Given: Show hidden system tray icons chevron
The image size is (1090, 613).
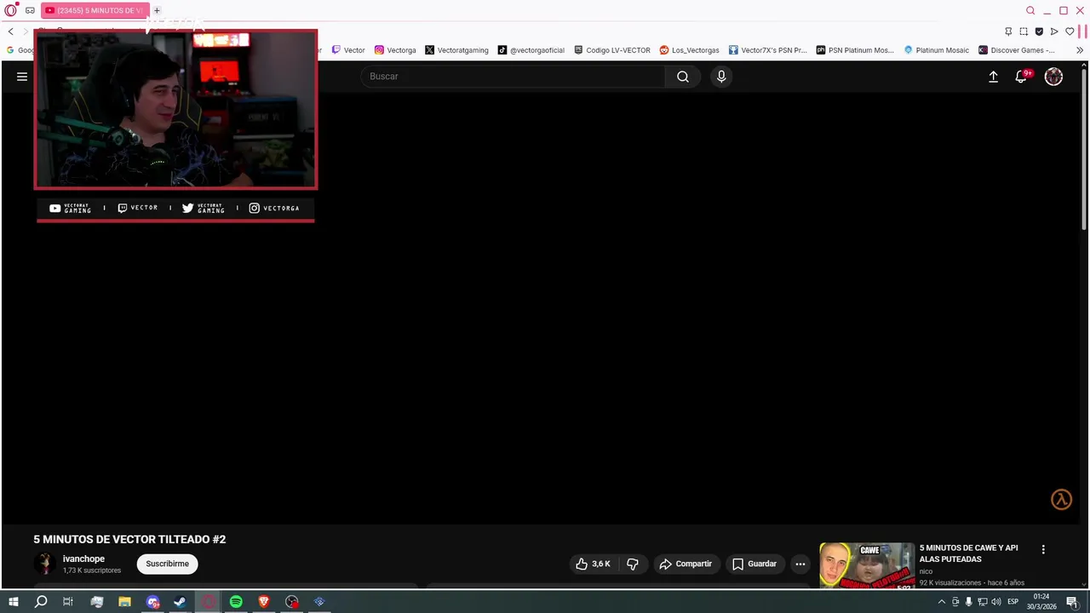Looking at the screenshot, I should pos(941,602).
